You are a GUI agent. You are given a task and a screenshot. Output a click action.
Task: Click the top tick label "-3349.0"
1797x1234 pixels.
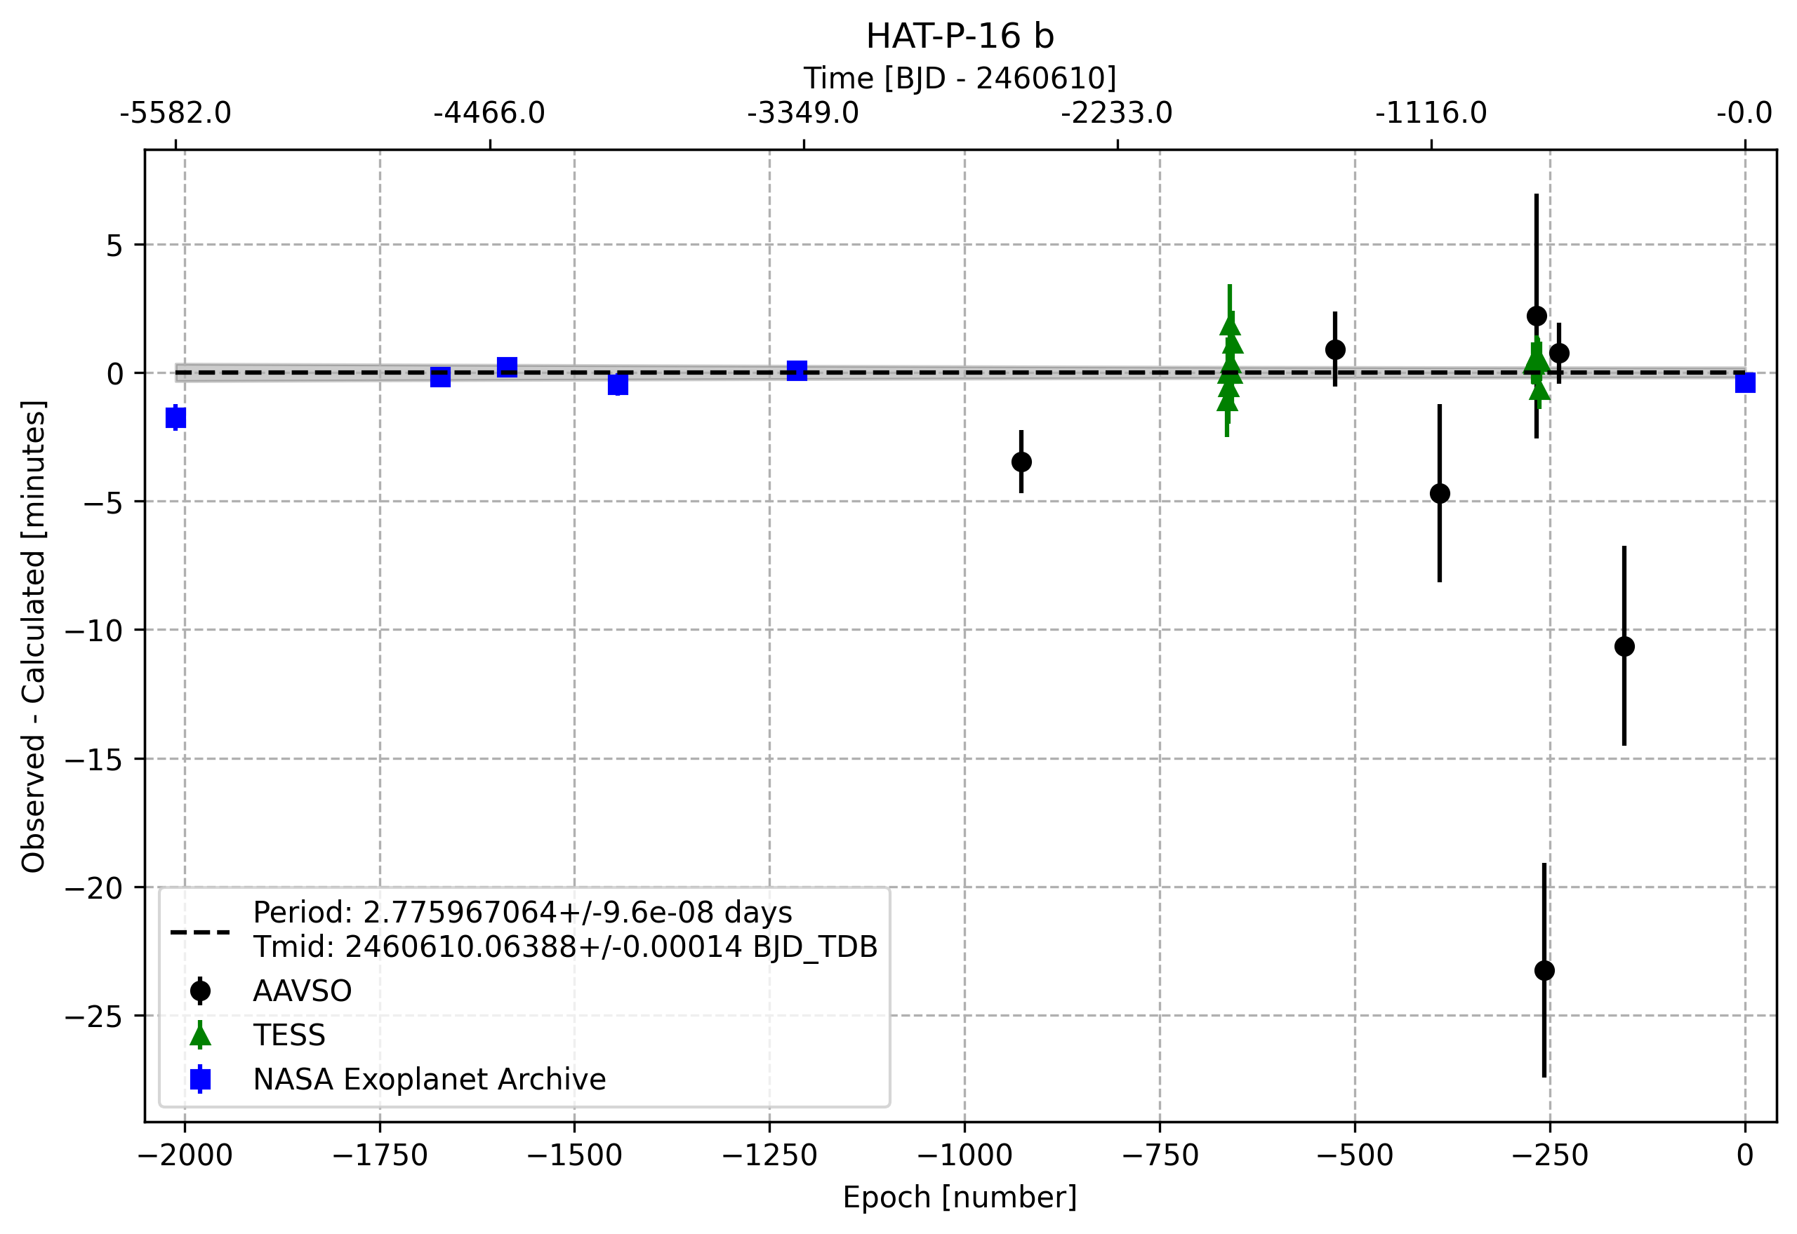point(804,113)
